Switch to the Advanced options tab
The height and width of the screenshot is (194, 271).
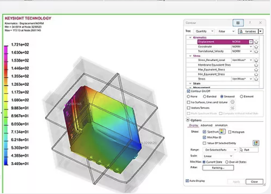pyautogui.click(x=206, y=125)
